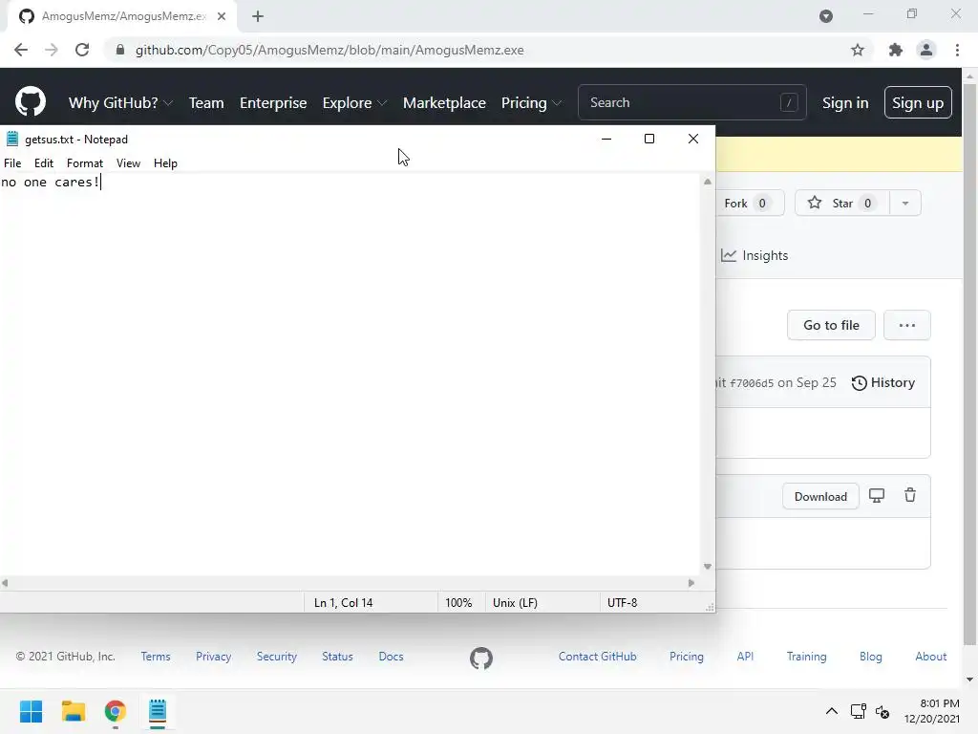
Task: Click the browser address bar URL
Action: (x=330, y=50)
